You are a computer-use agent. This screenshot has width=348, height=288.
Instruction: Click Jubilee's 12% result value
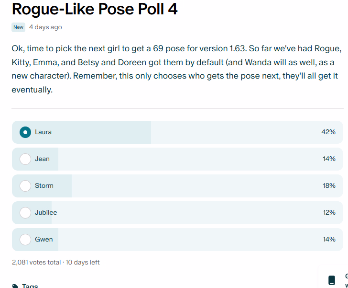coord(329,213)
